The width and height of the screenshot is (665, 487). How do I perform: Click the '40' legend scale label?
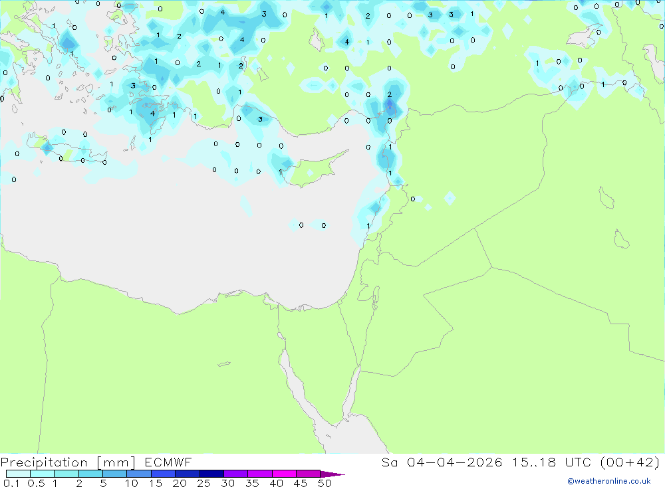tap(276, 483)
